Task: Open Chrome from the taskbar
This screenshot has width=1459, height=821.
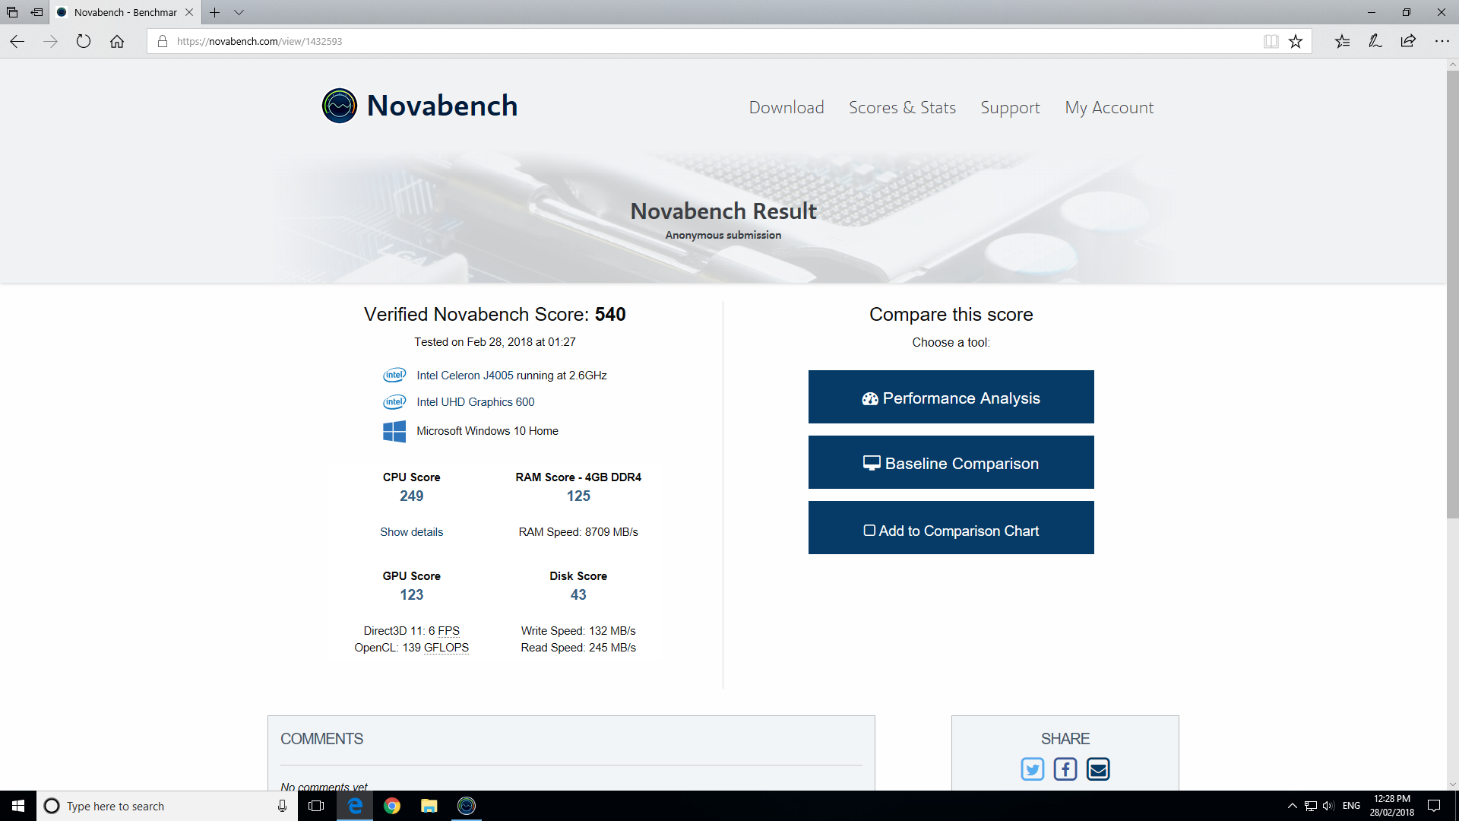Action: click(x=392, y=806)
